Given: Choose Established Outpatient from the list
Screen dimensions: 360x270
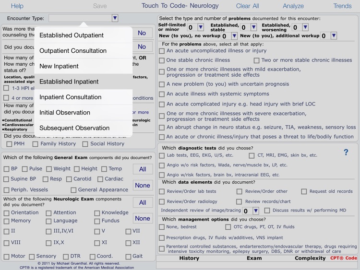Looking at the screenshot, I should [84, 35].
